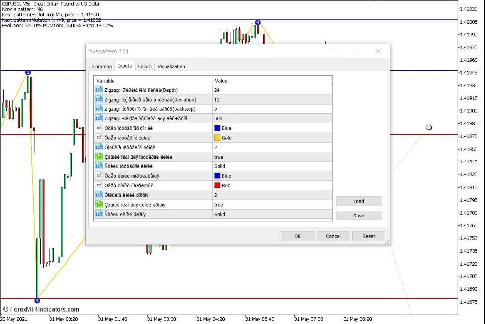Switch to the Colors tab
The height and width of the screenshot is (324, 485).
click(x=144, y=66)
